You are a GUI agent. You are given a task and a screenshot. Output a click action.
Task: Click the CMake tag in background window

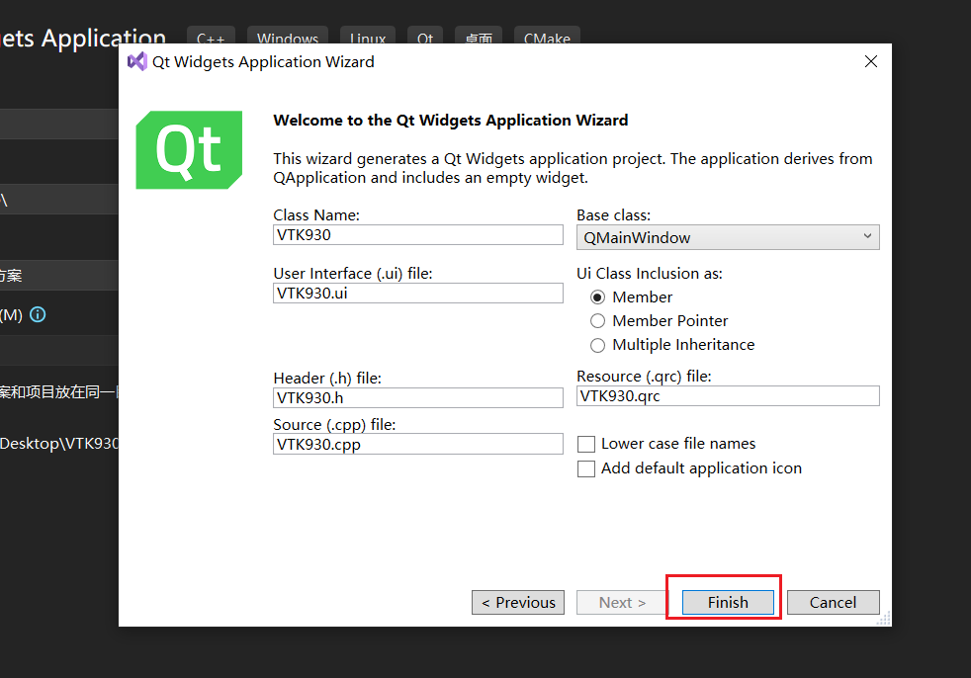[547, 36]
